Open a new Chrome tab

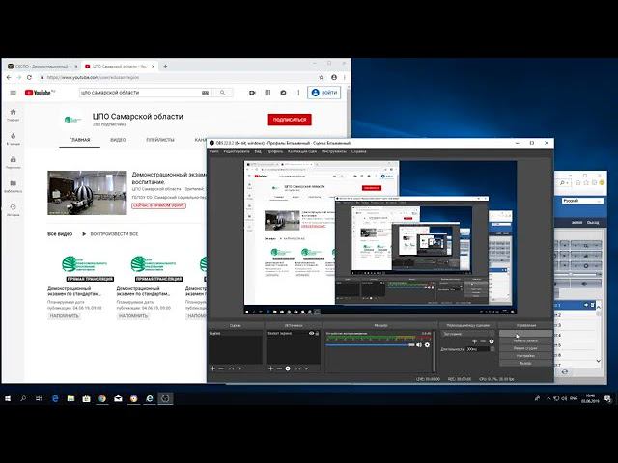(x=165, y=67)
